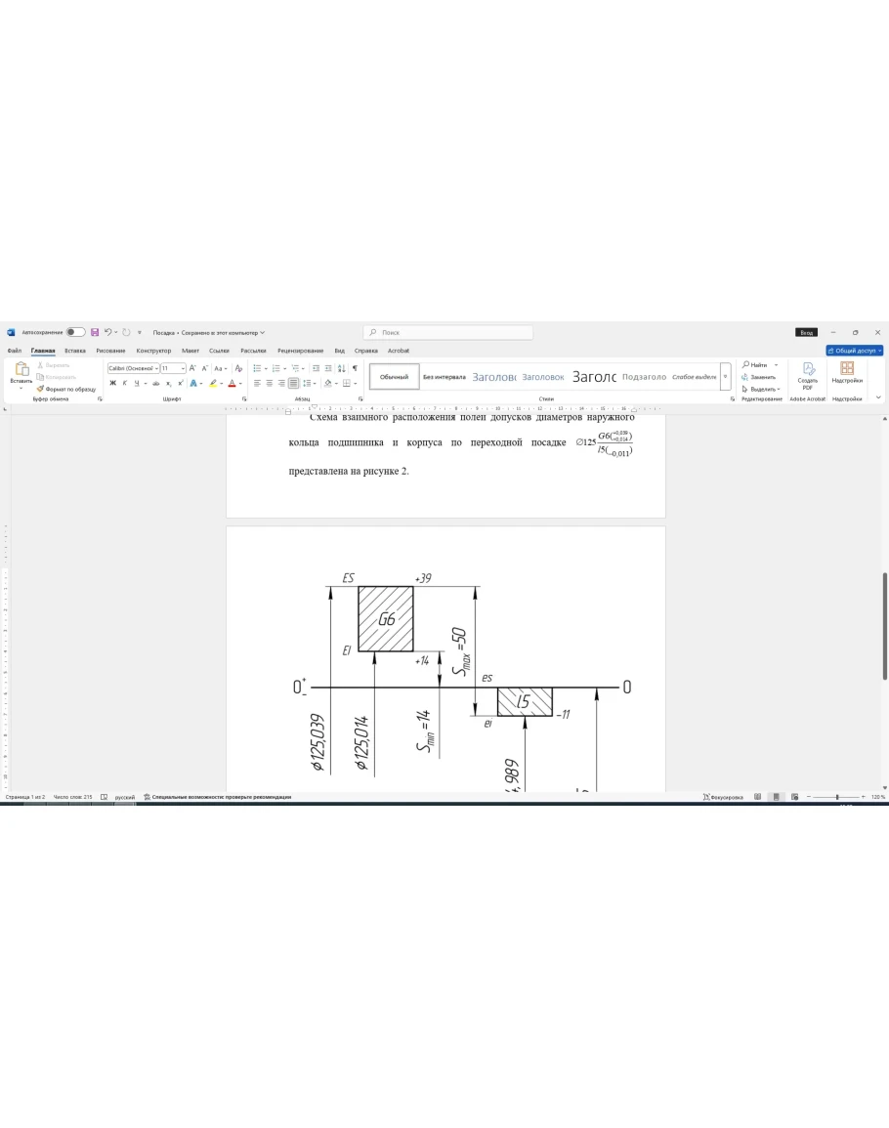Open the Надстройки add-ins icon
This screenshot has width=889, height=1128.
coord(847,374)
